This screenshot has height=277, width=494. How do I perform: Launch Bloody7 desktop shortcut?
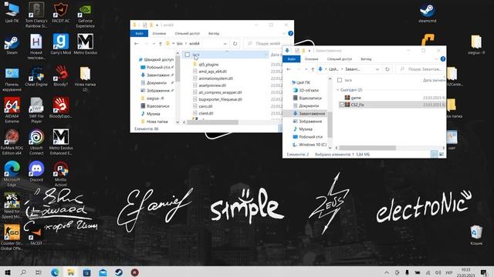point(60,76)
